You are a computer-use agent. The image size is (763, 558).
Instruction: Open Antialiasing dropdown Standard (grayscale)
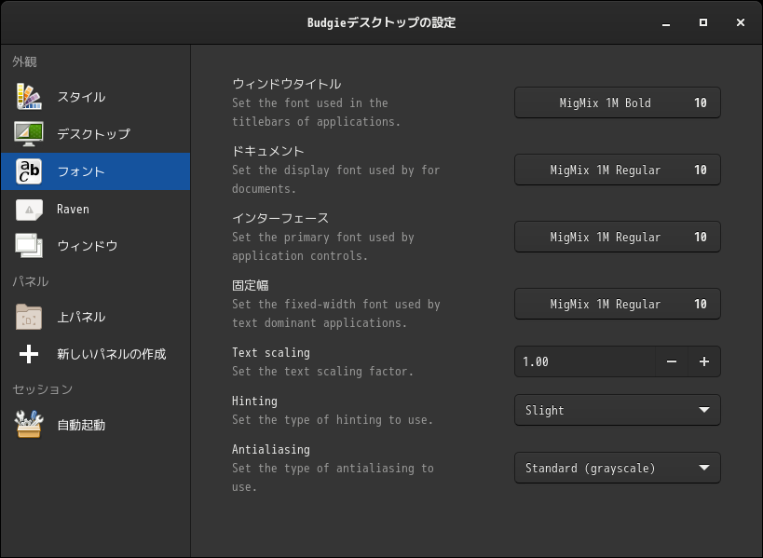tap(617, 468)
